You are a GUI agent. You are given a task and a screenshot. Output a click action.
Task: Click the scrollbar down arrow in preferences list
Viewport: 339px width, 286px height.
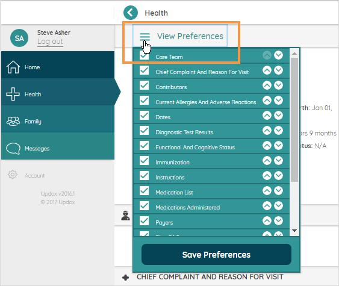pyautogui.click(x=294, y=231)
